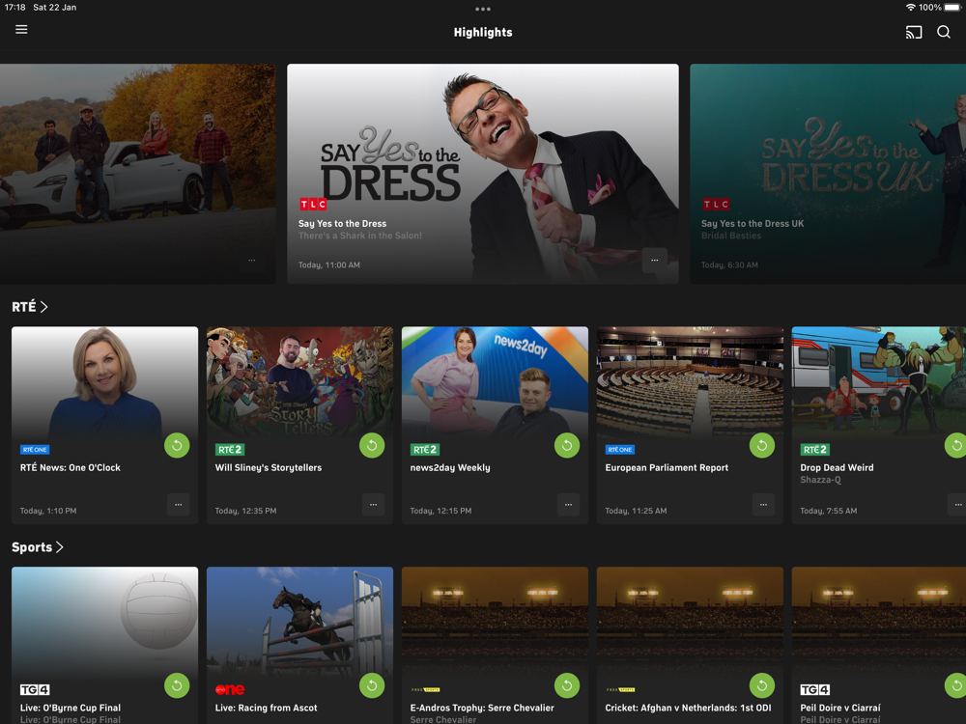Select 'Today, 12:35 PM' air time

[245, 511]
